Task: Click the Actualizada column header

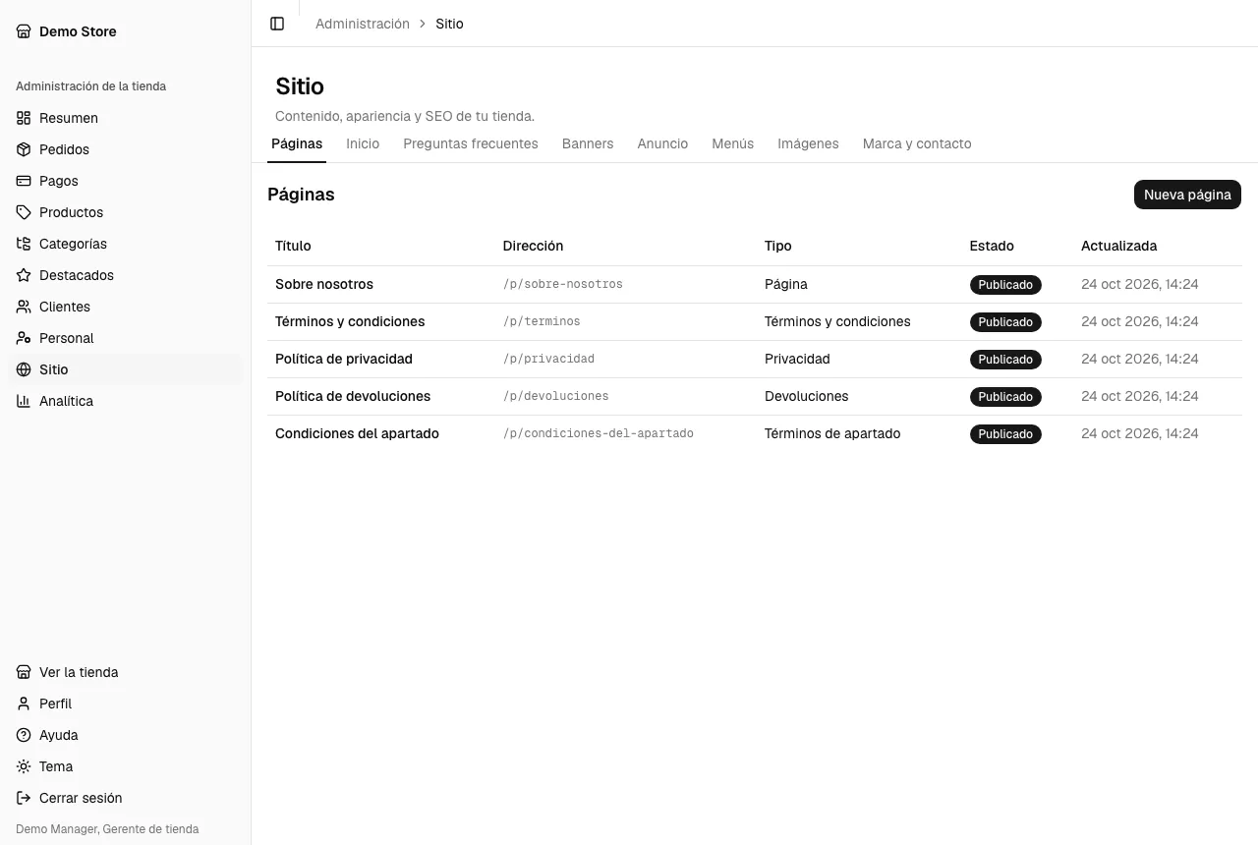Action: (1119, 246)
